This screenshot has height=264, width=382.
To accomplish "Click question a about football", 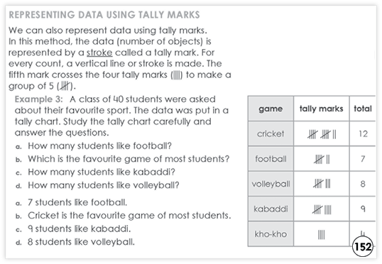I will [94, 146].
